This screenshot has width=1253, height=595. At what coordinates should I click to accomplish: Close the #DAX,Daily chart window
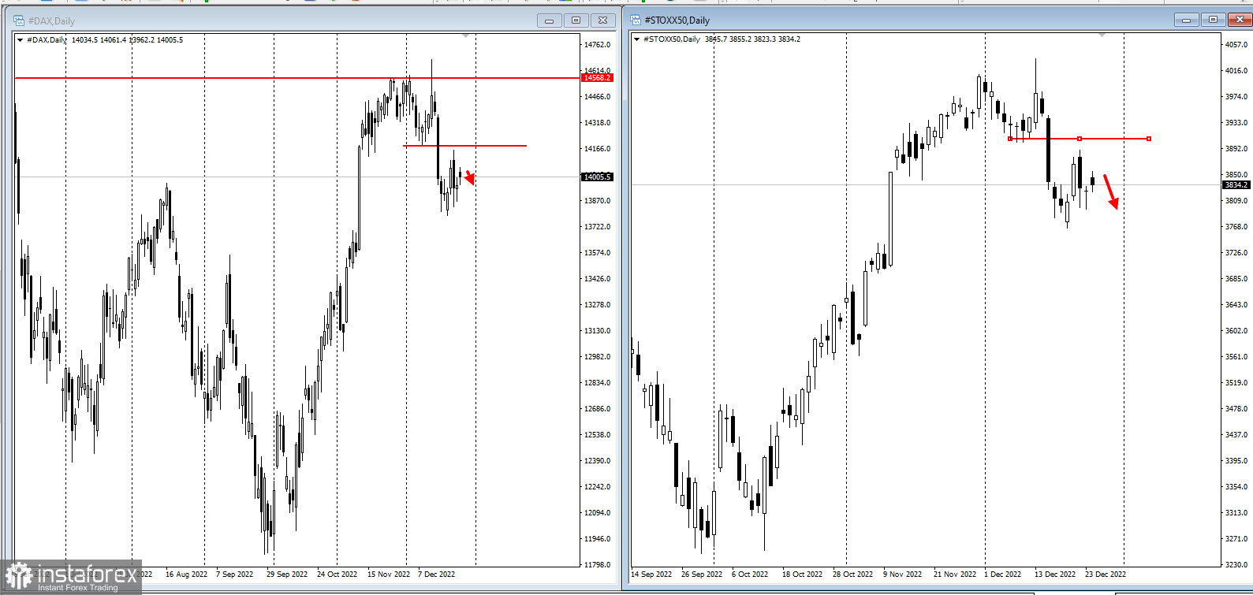click(x=602, y=20)
